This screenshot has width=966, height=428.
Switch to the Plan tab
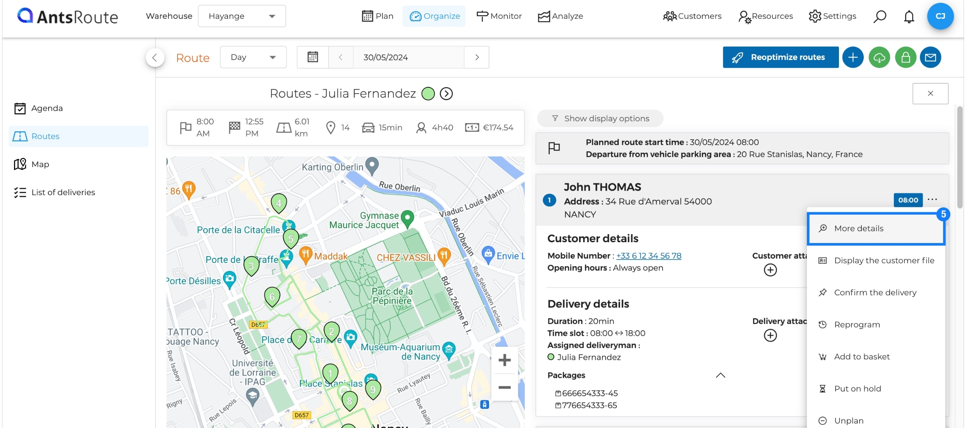click(378, 16)
